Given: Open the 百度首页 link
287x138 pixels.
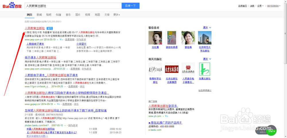Looking at the screenshot, I should 243,6.
